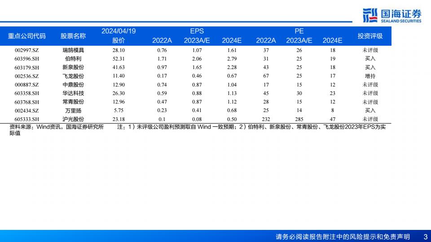The image size is (431, 242).
Task: Select the 增持 rating for 飞龙股份
Action: point(370,76)
